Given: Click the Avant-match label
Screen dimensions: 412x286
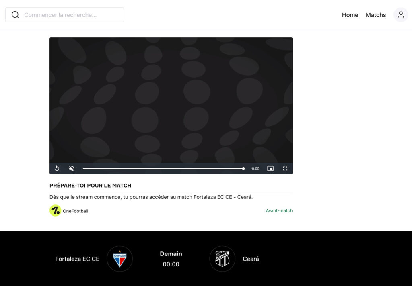Looking at the screenshot, I should click(x=279, y=210).
